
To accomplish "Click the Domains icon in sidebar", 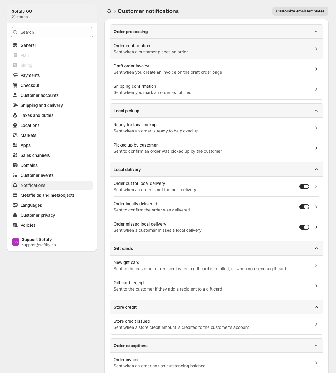I will 15,165.
